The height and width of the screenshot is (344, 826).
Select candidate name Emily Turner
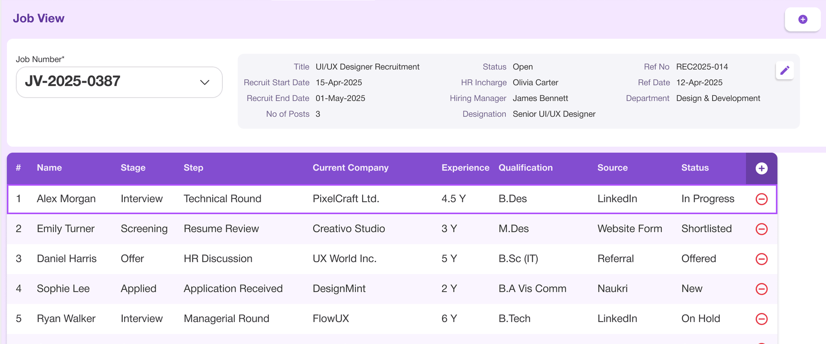tap(65, 228)
